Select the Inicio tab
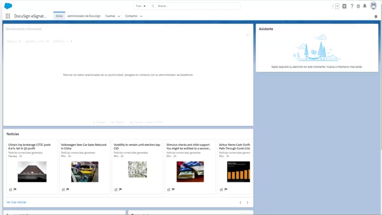Viewport: 382px width, 215px height. 59,16
